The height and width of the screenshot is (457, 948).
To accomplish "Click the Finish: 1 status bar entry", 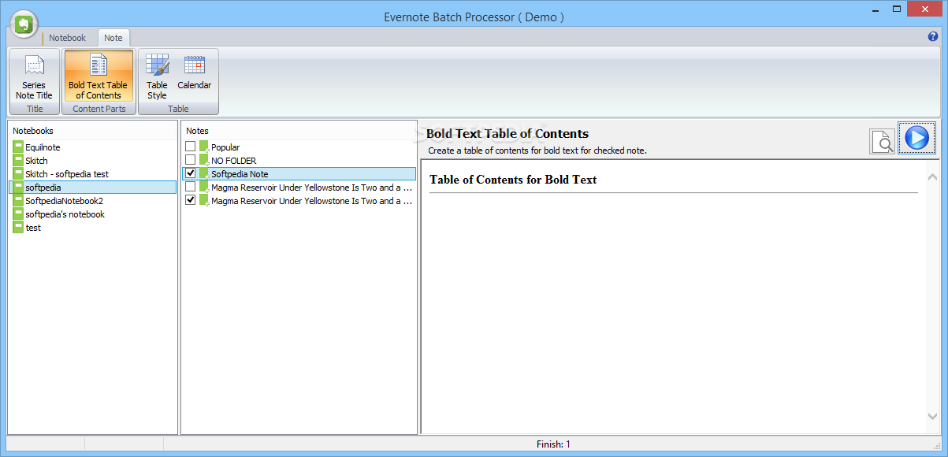I will click(x=553, y=444).
